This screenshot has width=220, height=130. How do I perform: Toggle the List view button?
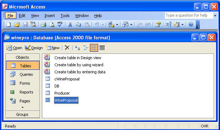(x=94, y=48)
